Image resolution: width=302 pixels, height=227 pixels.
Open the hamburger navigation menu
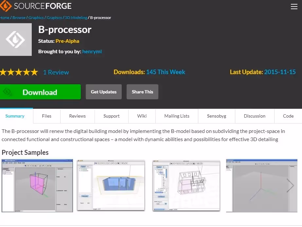pos(294,7)
